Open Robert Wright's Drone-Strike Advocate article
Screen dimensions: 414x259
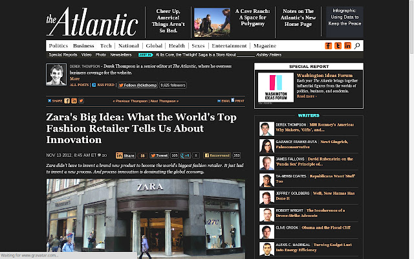(x=310, y=213)
